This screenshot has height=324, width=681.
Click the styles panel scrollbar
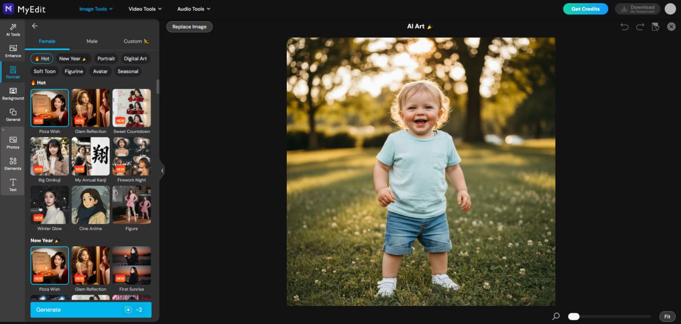pyautogui.click(x=157, y=87)
